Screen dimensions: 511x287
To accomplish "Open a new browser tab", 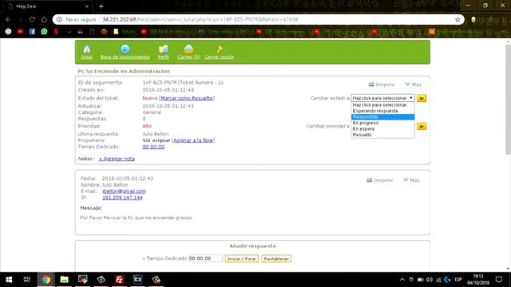I will pyautogui.click(x=101, y=6).
